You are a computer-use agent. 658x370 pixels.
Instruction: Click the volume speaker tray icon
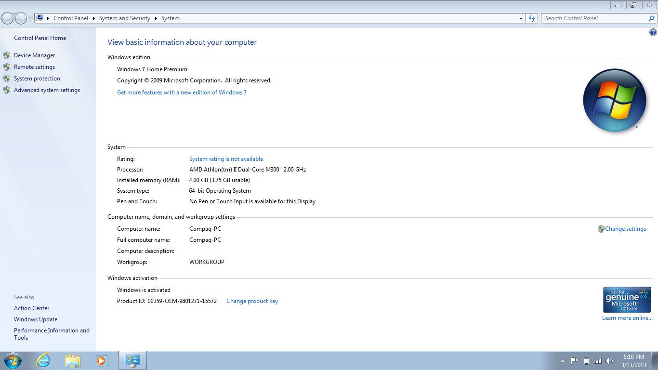pyautogui.click(x=609, y=361)
